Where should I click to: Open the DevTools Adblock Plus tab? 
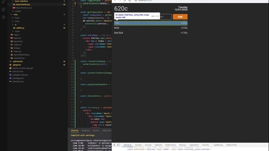(x=232, y=145)
